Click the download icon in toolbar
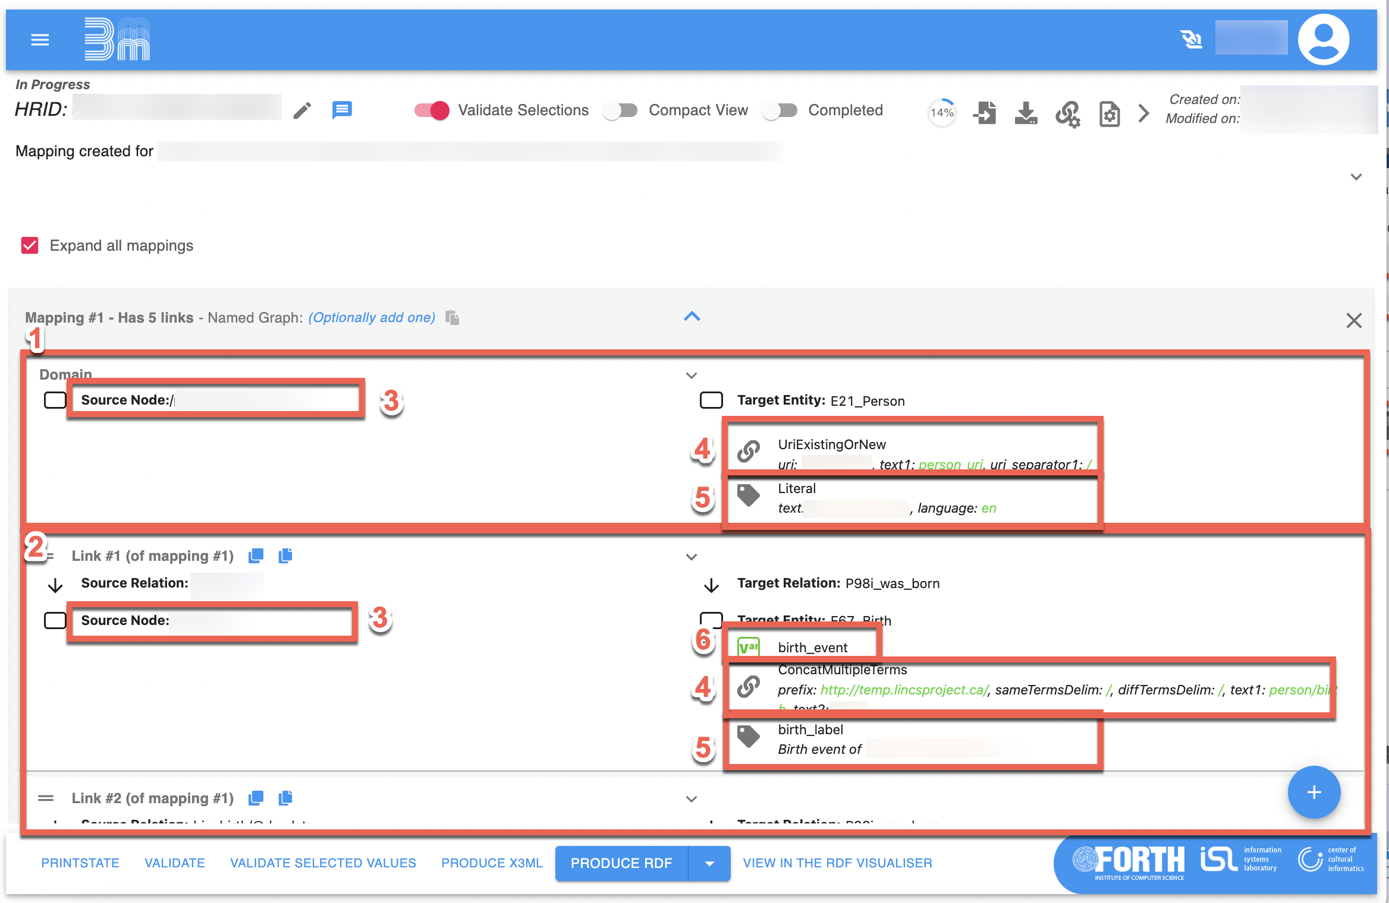The image size is (1389, 903). (1026, 113)
